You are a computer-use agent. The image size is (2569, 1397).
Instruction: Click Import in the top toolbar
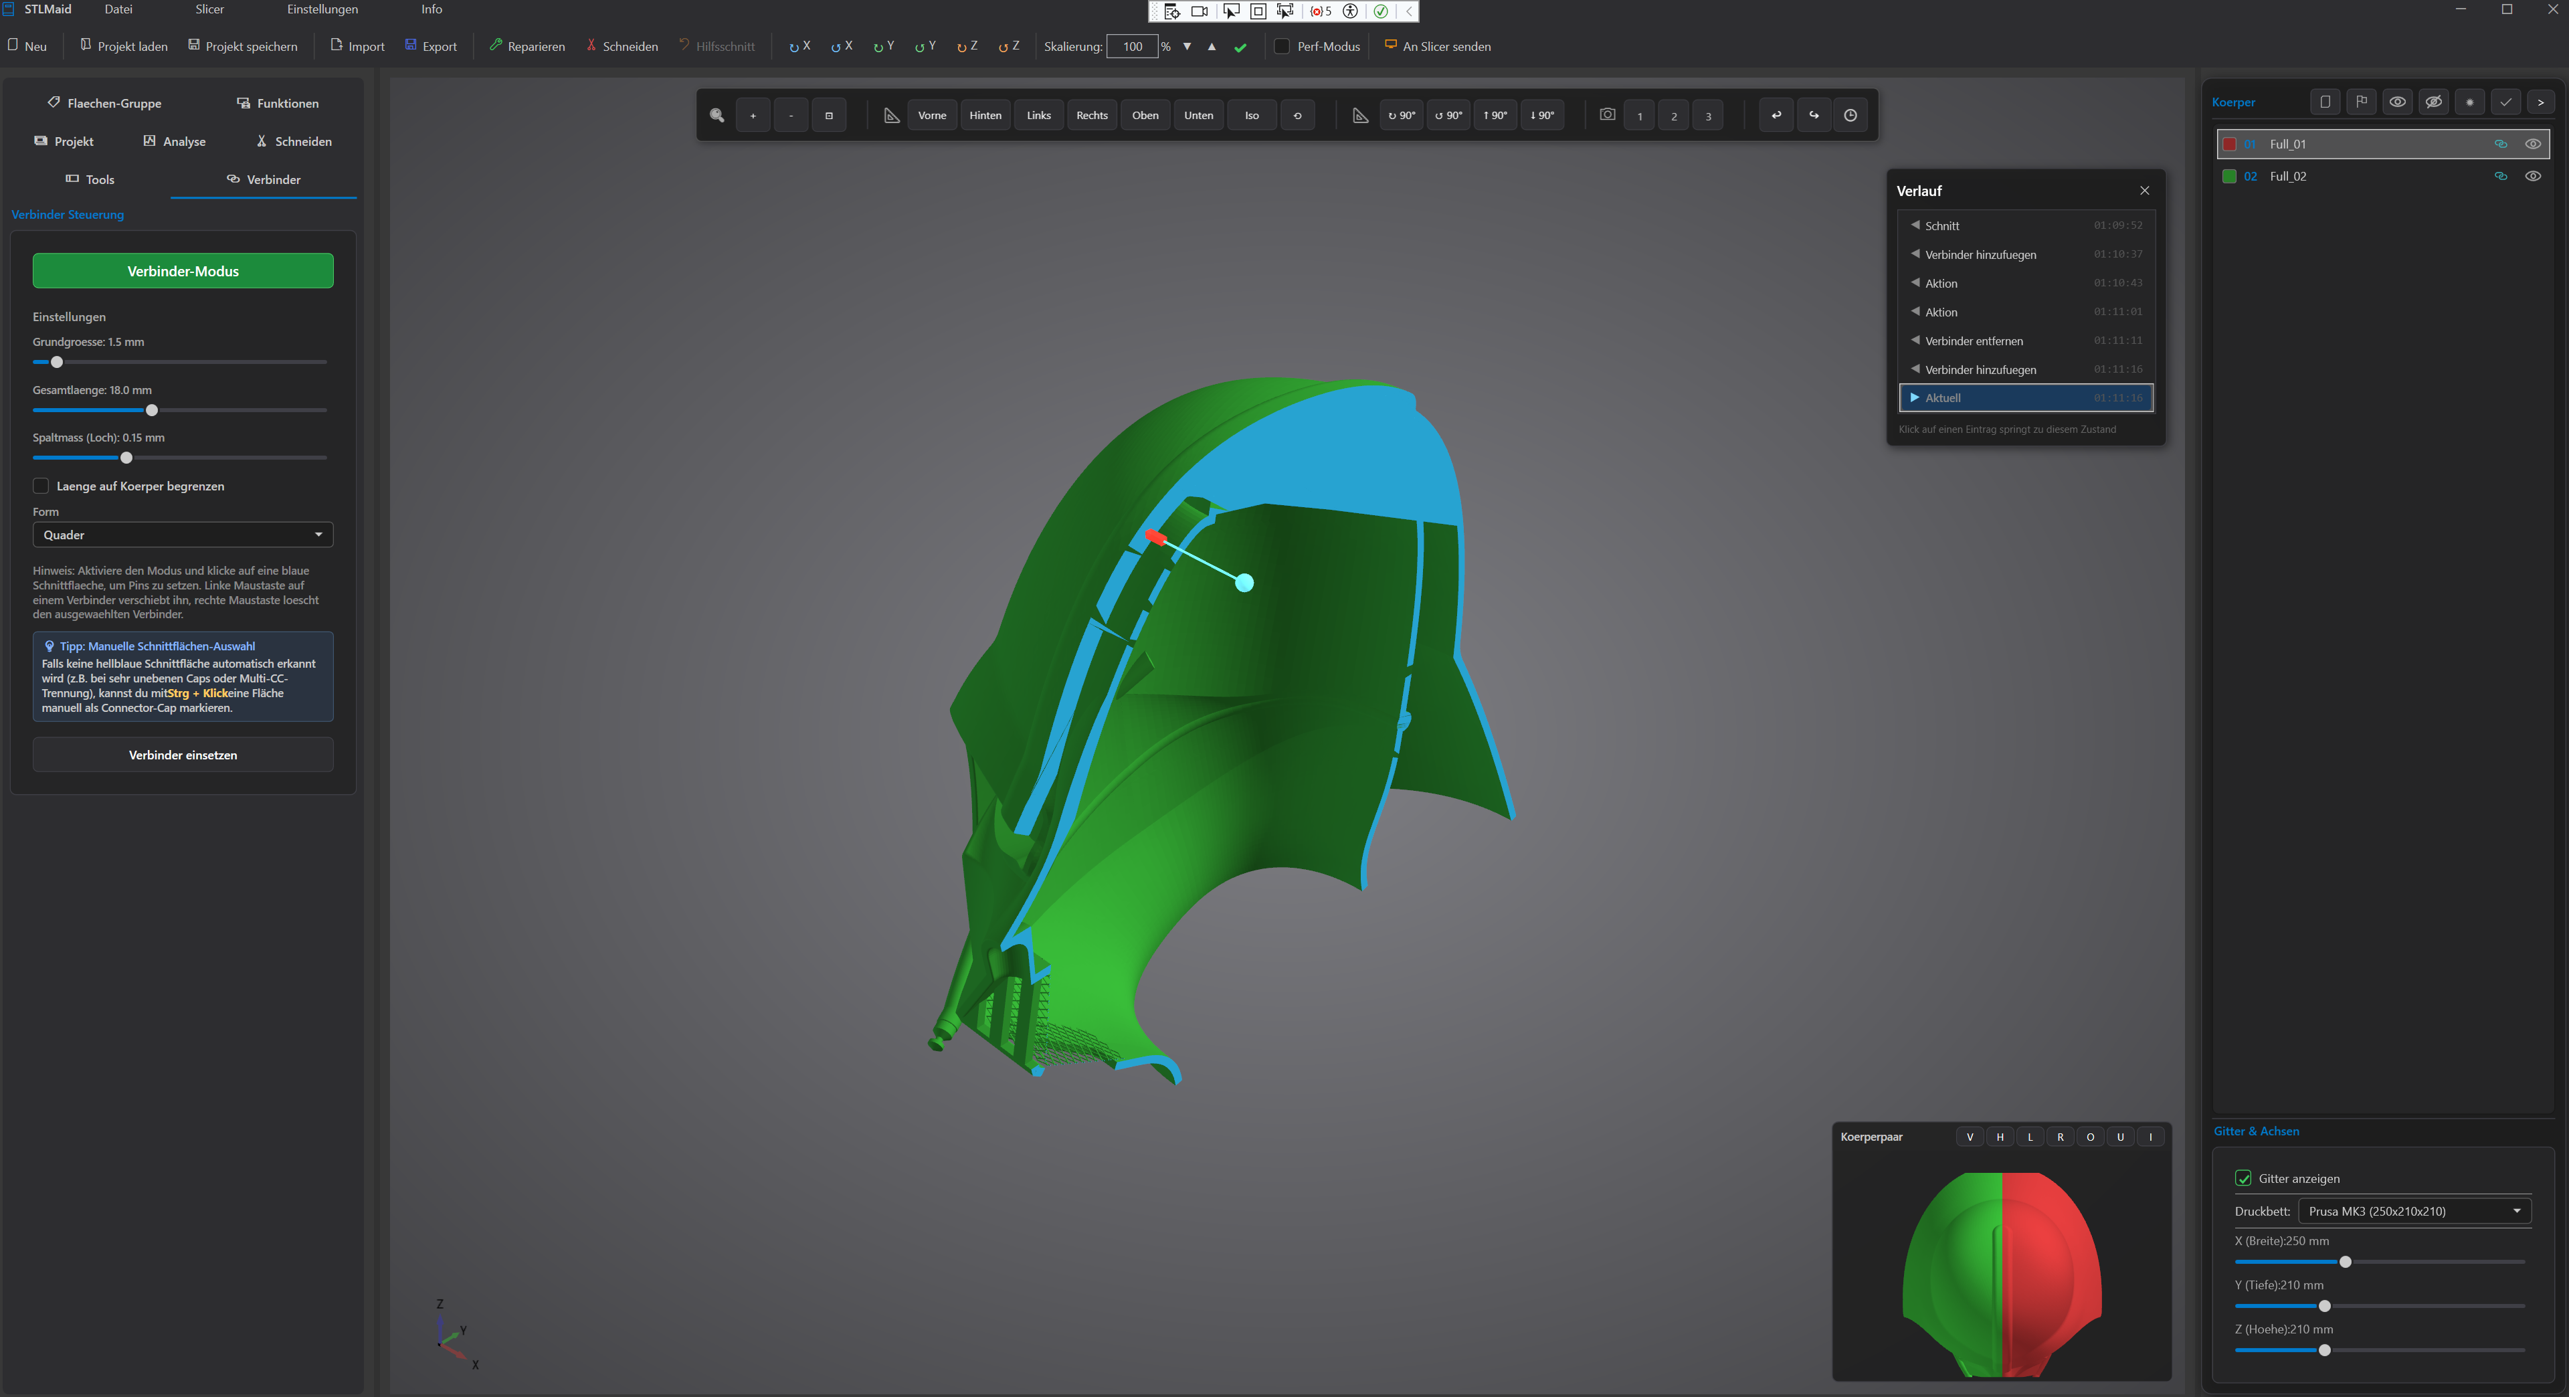click(358, 46)
